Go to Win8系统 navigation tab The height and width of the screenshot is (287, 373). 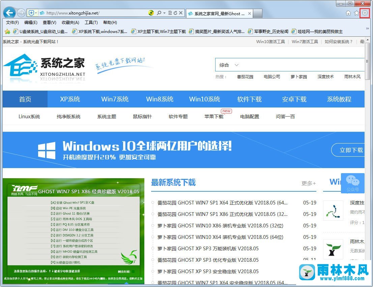[160, 99]
